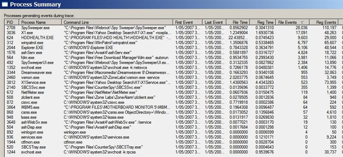343x157 pixels.
Task: Select the X1.exe process row
Action: coord(174,33)
